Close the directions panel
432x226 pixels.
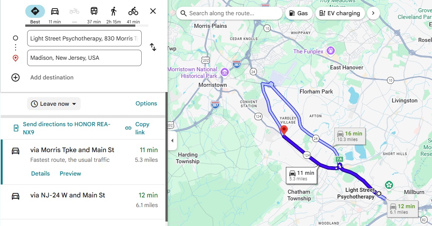(x=153, y=11)
